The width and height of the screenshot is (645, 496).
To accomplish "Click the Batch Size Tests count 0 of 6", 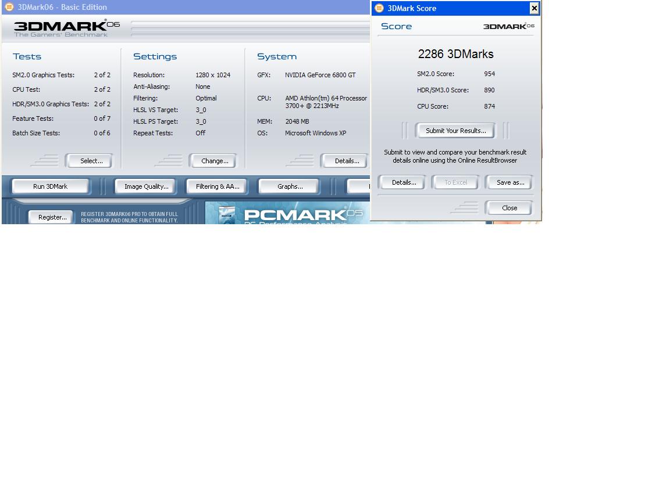I will [x=102, y=133].
